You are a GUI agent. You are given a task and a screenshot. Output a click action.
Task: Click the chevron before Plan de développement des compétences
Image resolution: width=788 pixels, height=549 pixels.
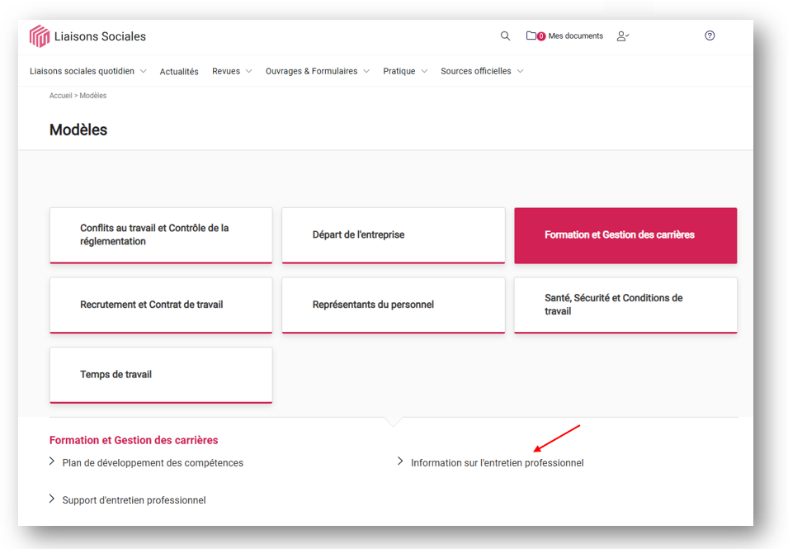(x=52, y=461)
